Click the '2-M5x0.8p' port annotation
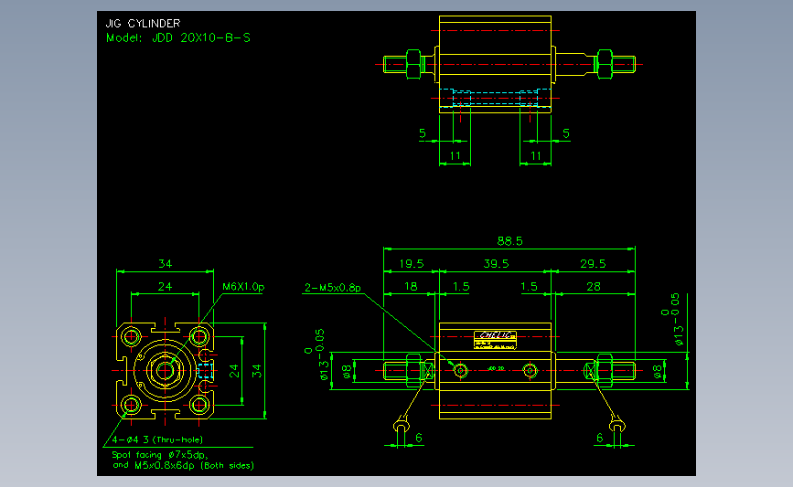Viewport: 793px width, 487px height. click(x=333, y=288)
